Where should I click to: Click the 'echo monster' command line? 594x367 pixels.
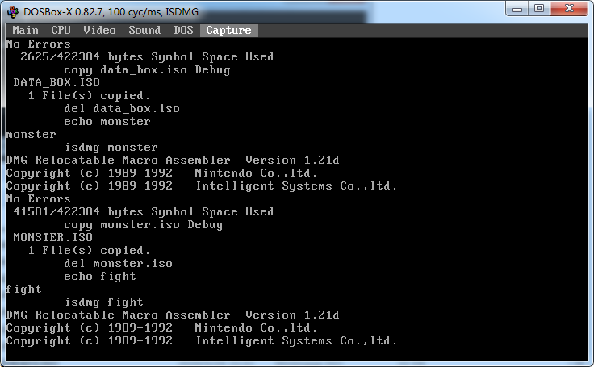[107, 122]
